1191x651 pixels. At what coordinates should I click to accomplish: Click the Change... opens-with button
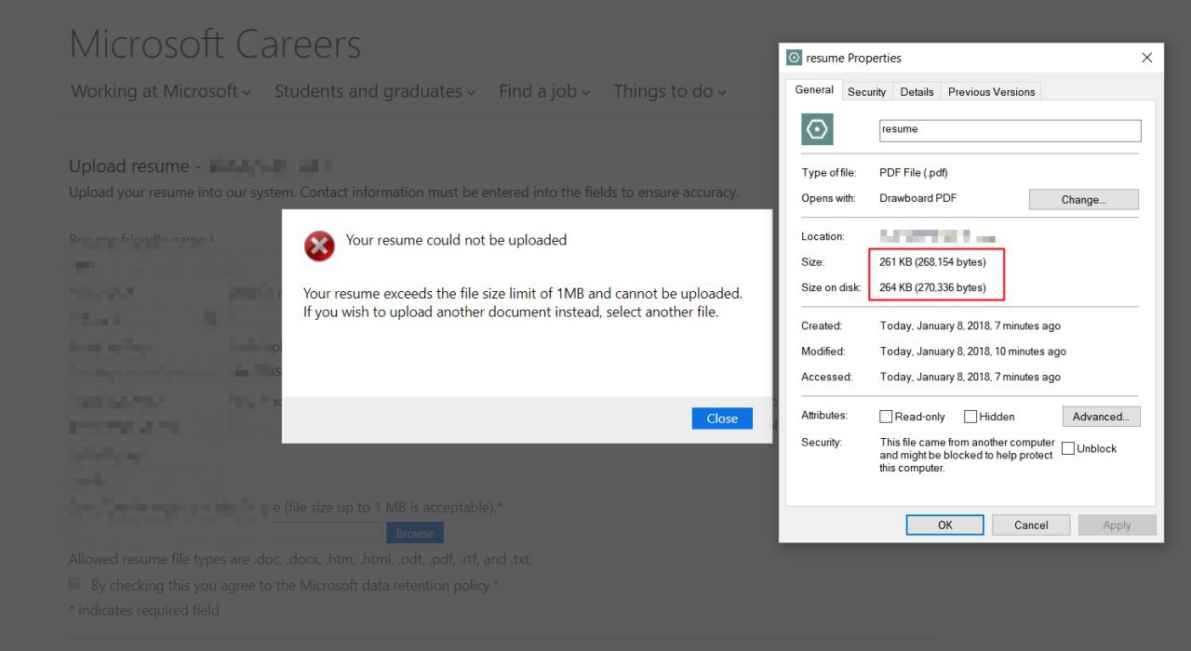[1083, 200]
